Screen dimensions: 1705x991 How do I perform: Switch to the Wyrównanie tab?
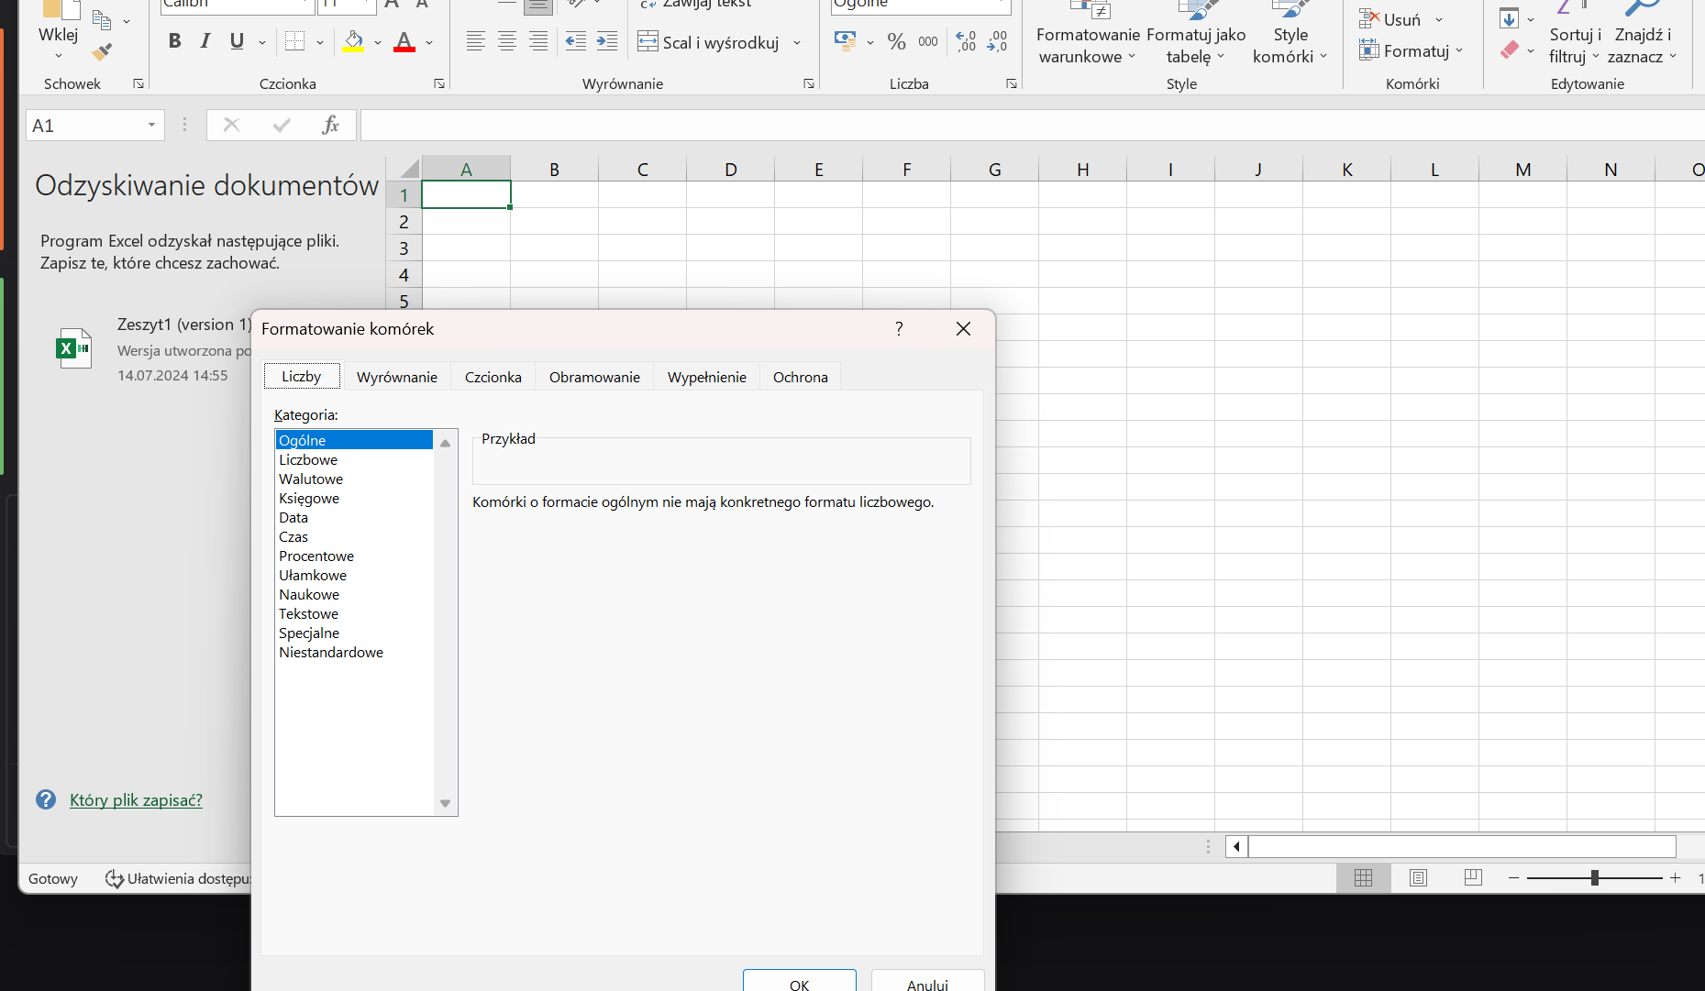click(396, 377)
